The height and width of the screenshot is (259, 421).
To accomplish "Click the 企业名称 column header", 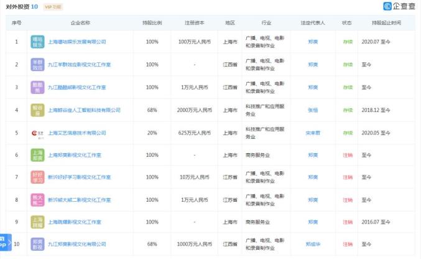I will coord(80,23).
